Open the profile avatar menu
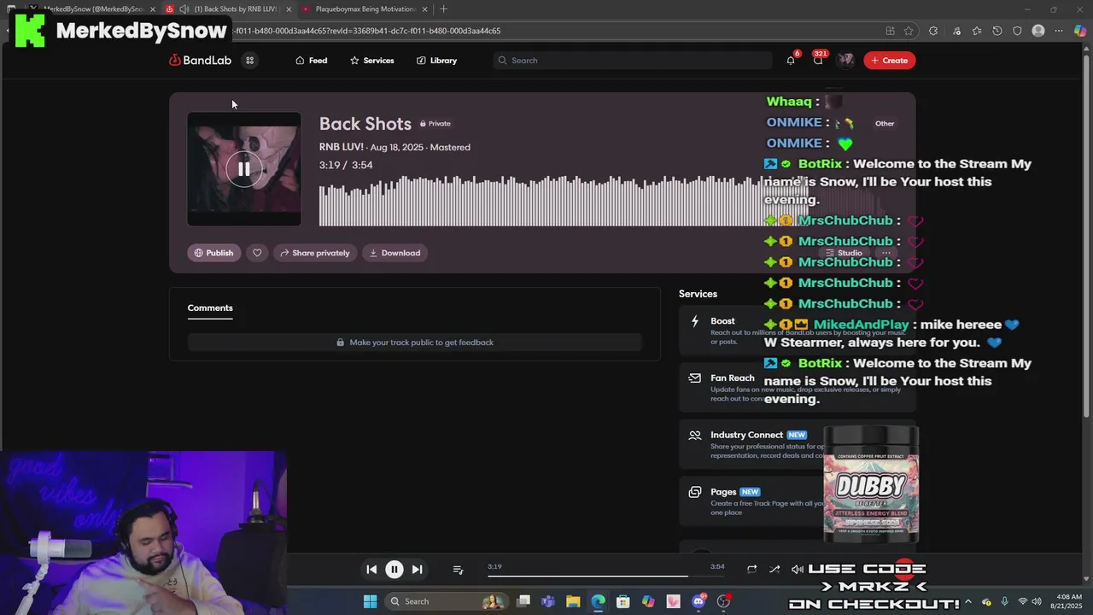The image size is (1093, 615). tap(845, 61)
